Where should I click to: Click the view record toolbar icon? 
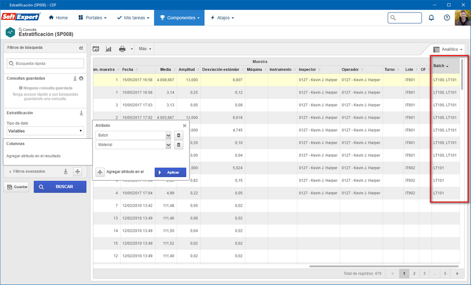(96, 49)
